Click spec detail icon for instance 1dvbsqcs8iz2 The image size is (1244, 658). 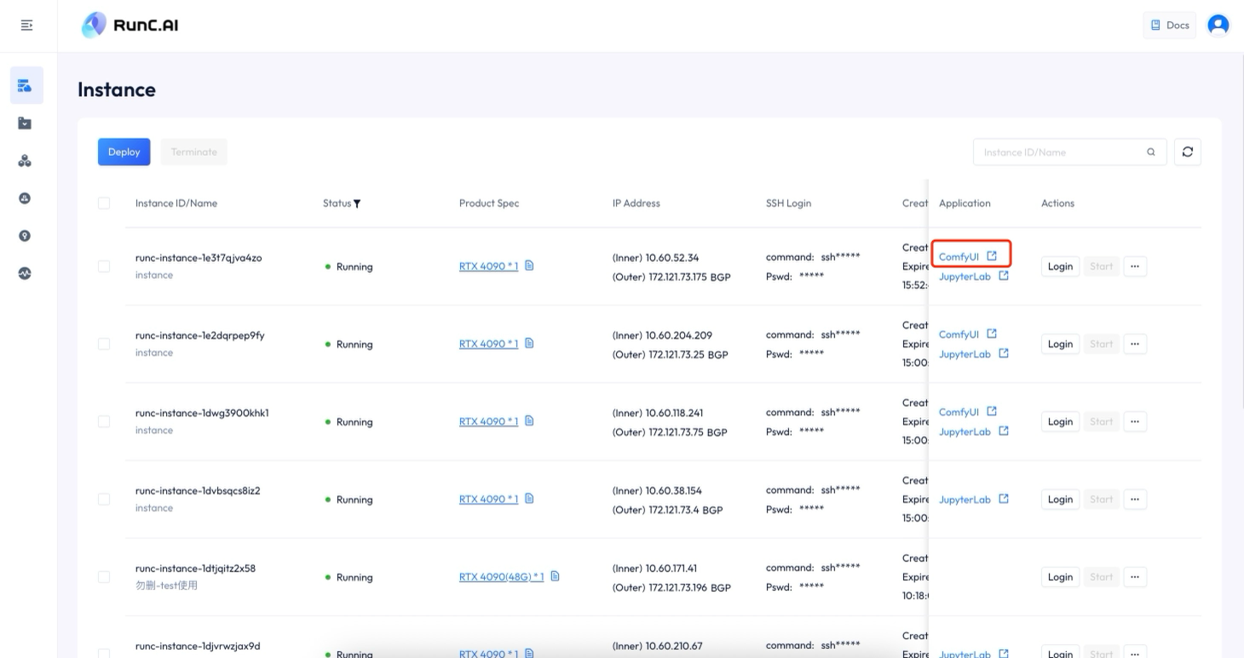(x=529, y=498)
